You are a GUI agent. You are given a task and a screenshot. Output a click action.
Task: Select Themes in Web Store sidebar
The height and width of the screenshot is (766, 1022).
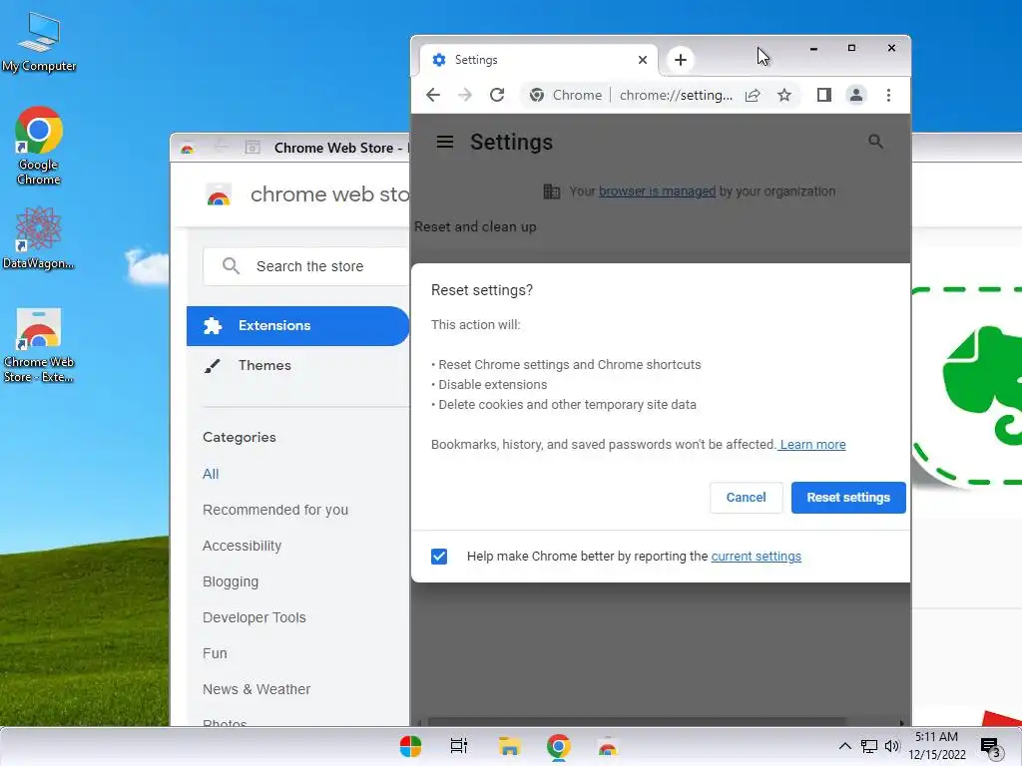pos(263,365)
